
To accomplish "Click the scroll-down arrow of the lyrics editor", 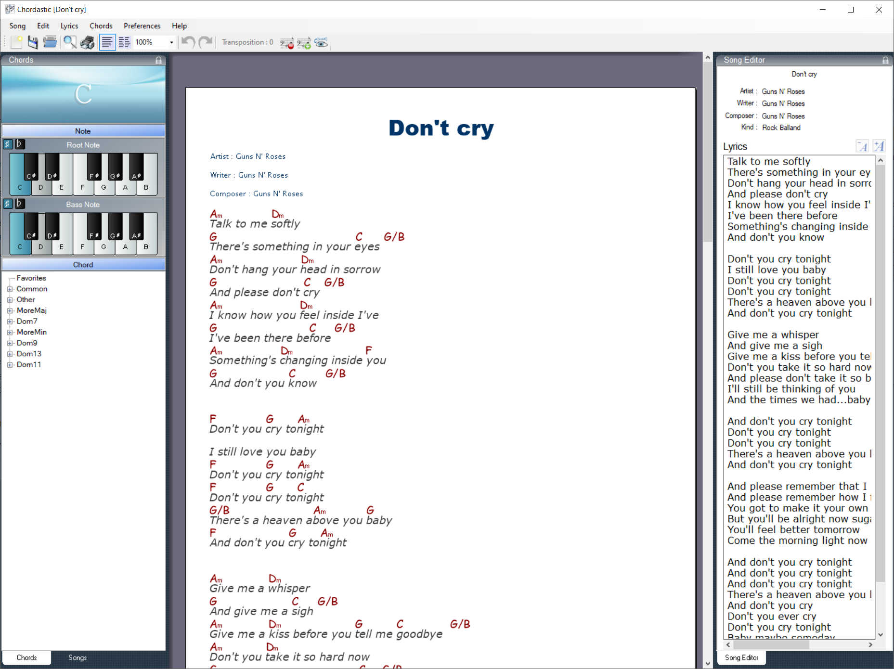I will 881,635.
